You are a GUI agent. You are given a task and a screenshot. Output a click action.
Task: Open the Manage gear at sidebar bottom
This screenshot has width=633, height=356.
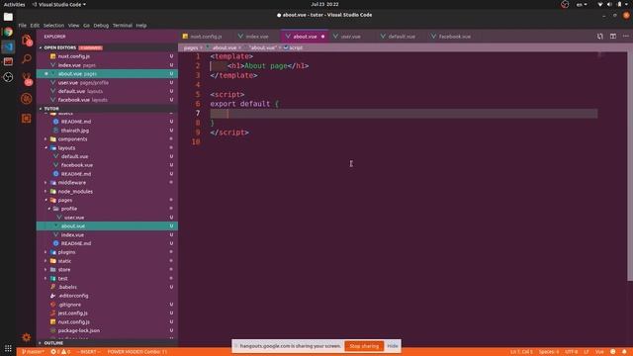click(27, 337)
